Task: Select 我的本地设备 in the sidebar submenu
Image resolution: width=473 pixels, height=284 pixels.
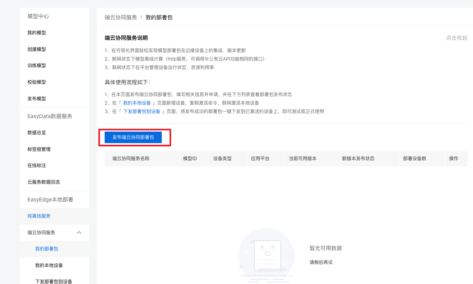Action: coord(49,265)
